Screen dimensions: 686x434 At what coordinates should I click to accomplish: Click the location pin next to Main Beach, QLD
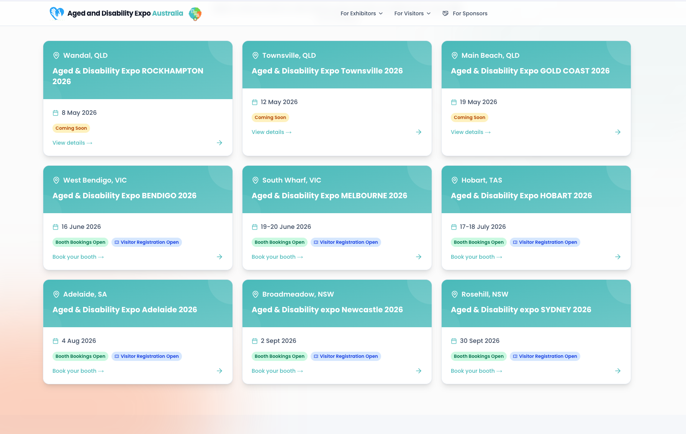pyautogui.click(x=455, y=55)
